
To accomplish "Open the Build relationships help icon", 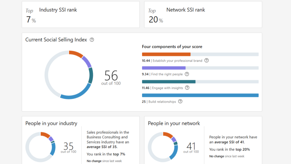I will [180, 101].
